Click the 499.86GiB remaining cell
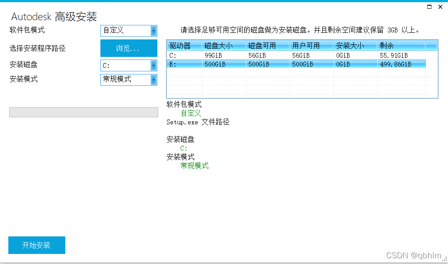 click(402, 64)
